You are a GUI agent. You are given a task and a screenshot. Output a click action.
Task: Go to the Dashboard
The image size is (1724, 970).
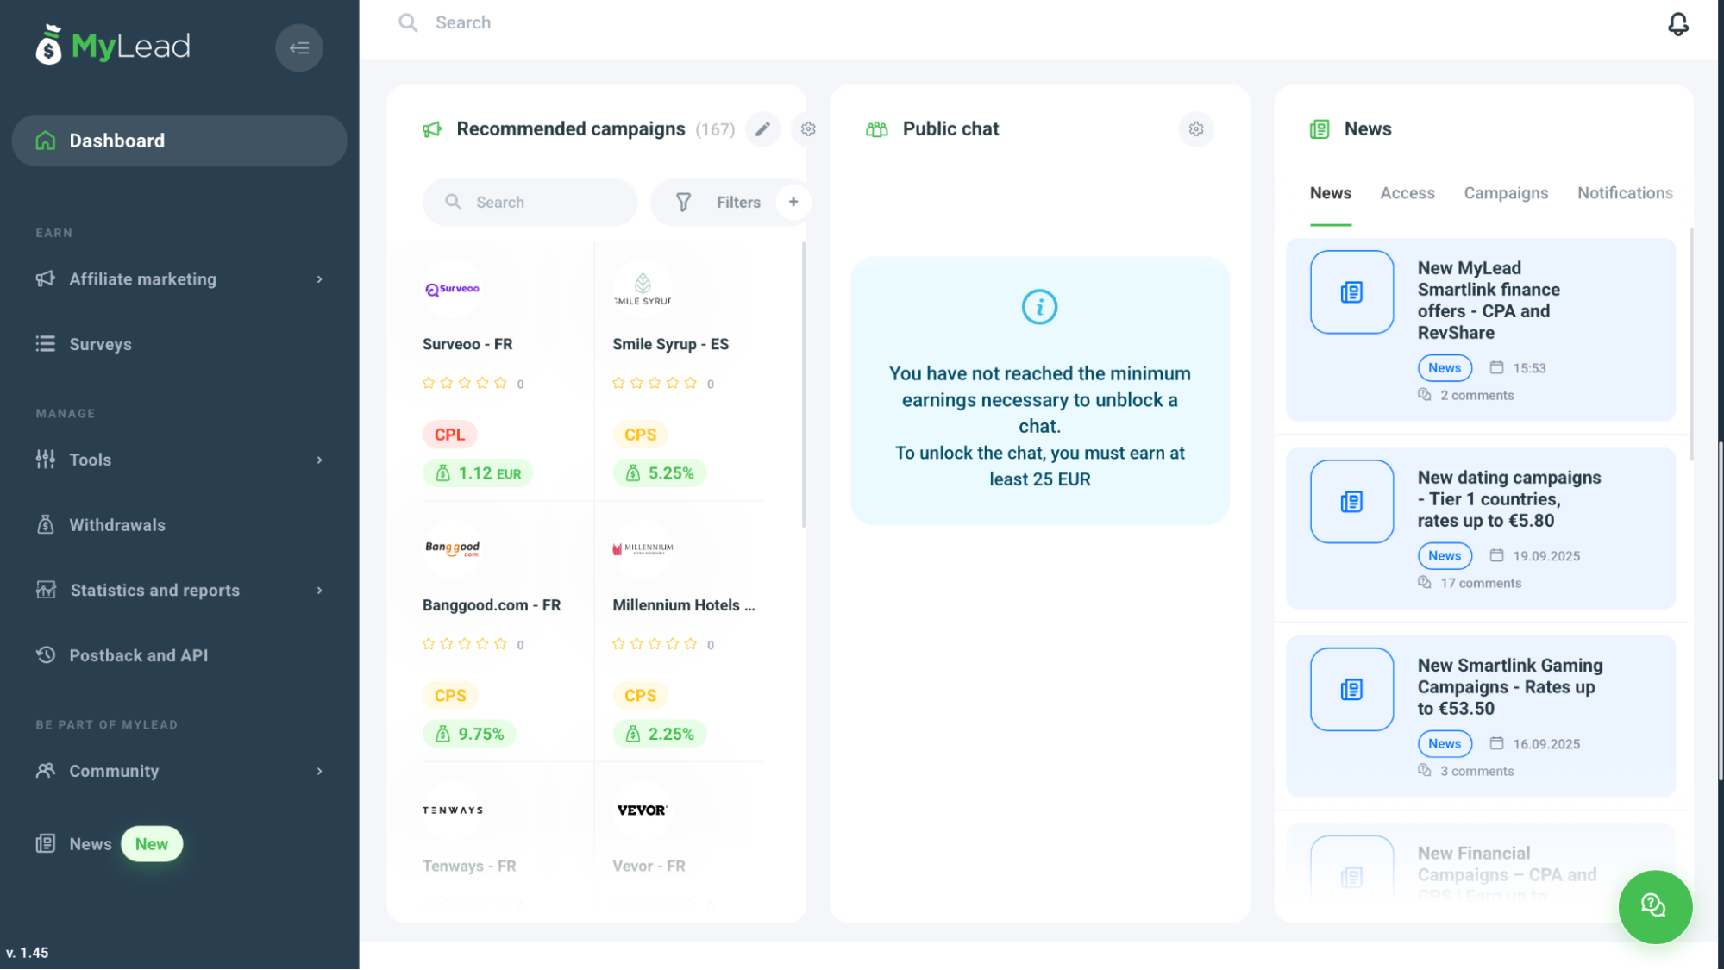click(x=179, y=141)
